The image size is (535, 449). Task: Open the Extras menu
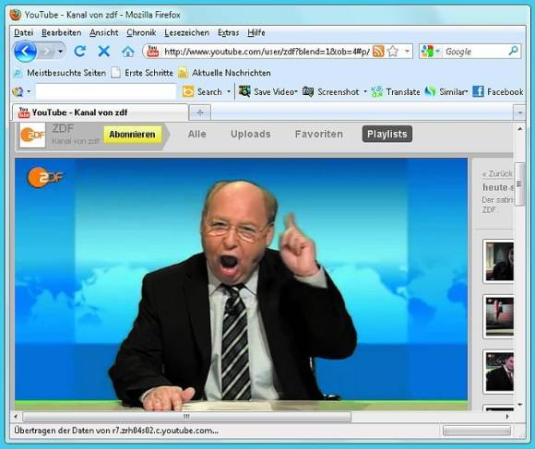[228, 32]
